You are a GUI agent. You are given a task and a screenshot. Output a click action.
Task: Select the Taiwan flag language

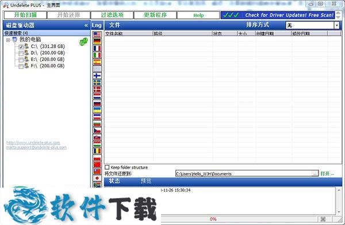coord(97,171)
